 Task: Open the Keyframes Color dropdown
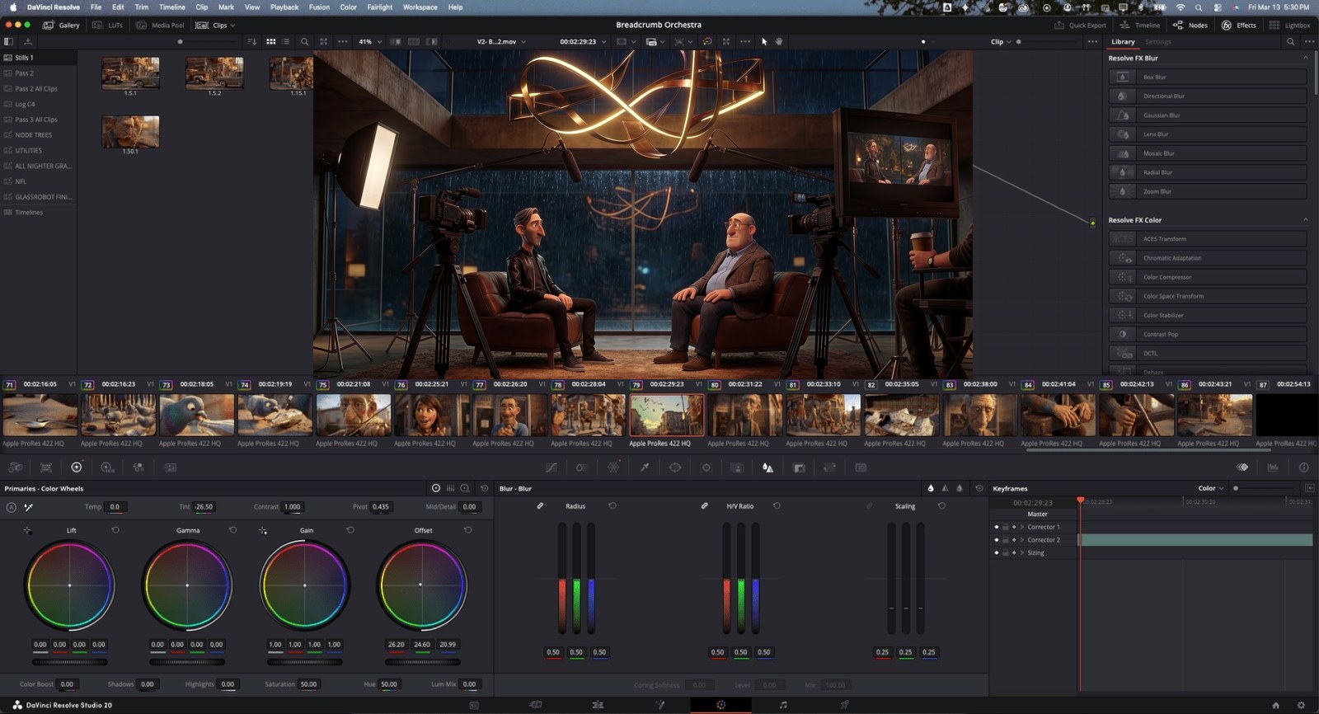1211,488
